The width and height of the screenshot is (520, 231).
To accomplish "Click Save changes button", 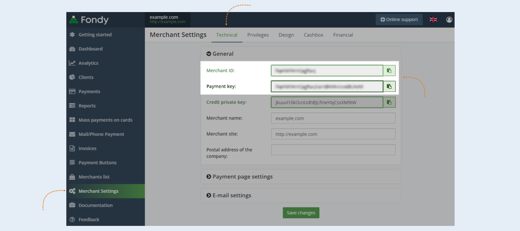I will point(301,213).
